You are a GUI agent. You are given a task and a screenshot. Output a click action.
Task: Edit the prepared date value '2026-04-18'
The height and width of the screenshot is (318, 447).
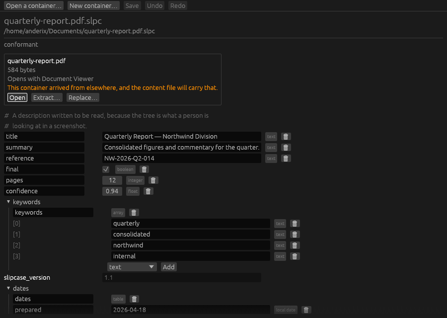pyautogui.click(x=190, y=310)
